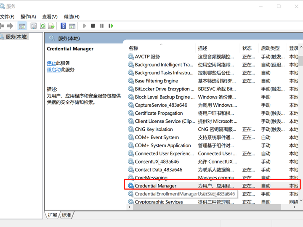Open the 查看(V) menu

click(x=50, y=17)
